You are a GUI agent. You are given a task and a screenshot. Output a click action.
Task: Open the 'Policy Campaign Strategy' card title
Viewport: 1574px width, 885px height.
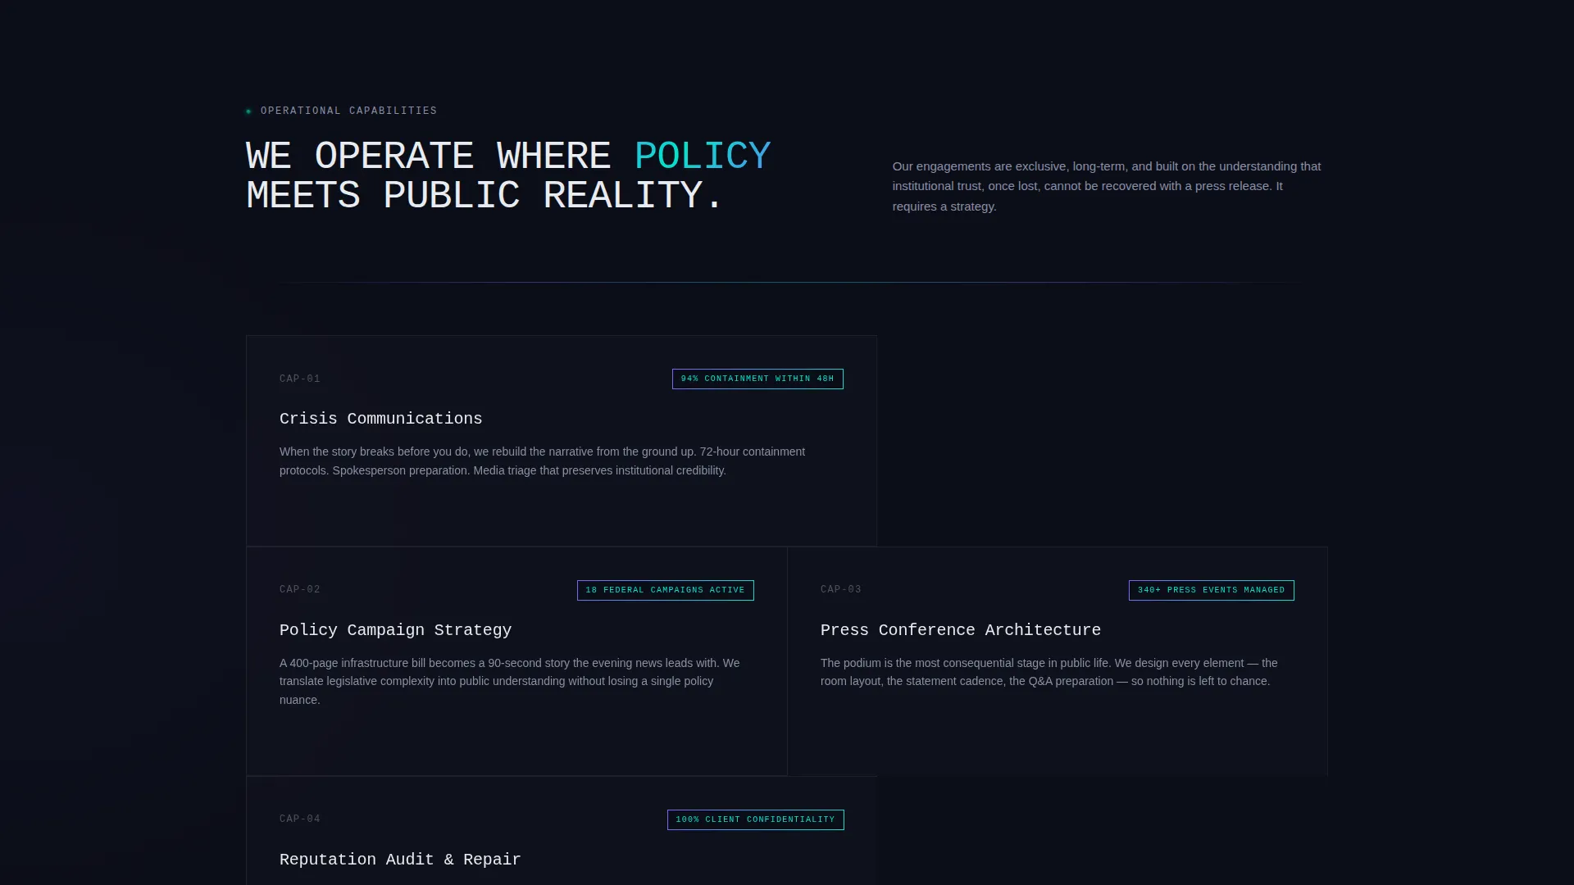(395, 630)
